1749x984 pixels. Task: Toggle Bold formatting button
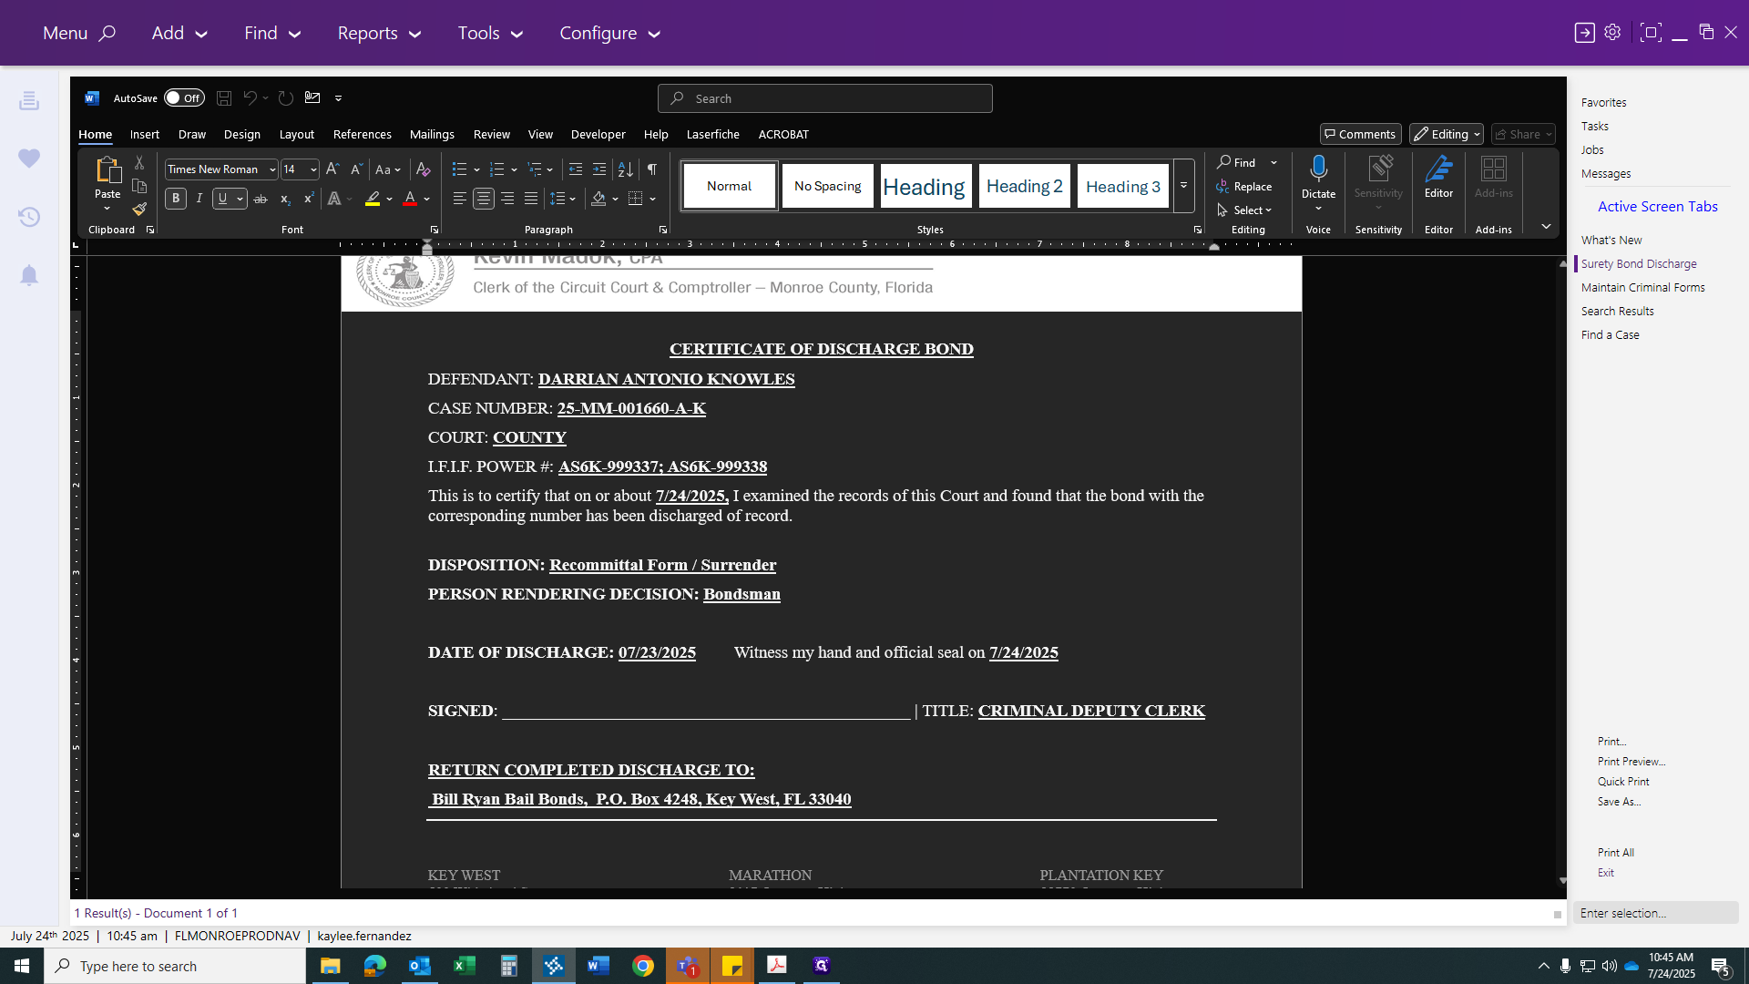click(x=176, y=199)
